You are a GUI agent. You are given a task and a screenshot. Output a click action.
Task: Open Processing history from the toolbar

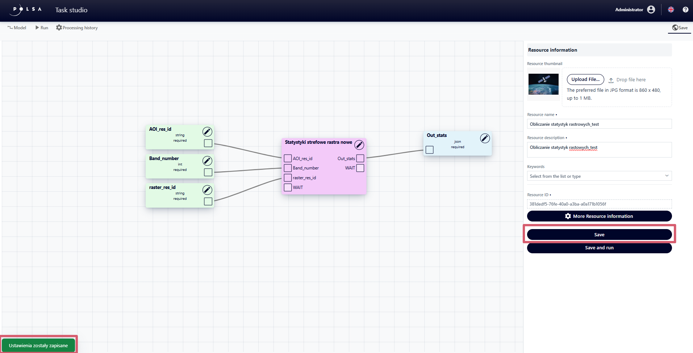click(x=77, y=28)
